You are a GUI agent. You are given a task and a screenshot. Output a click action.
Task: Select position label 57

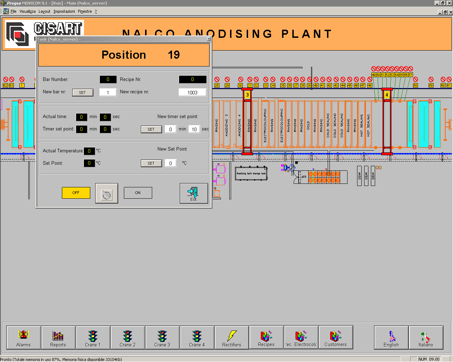(x=410, y=75)
